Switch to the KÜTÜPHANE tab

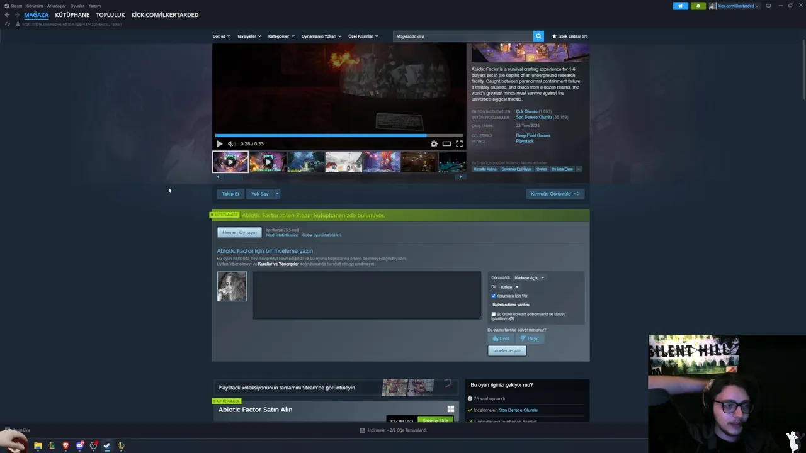[72, 14]
